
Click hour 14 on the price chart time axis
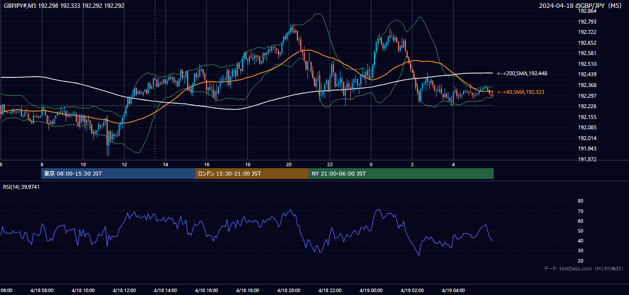165,165
